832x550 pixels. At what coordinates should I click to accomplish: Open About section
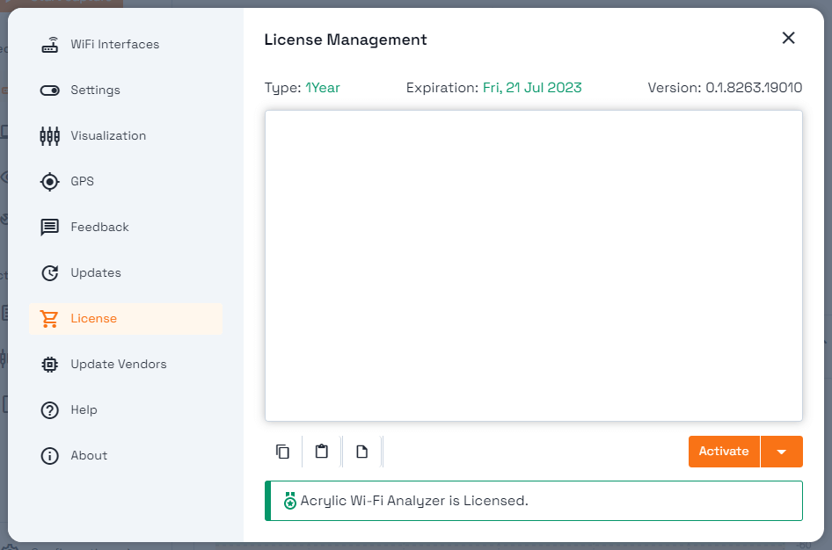126,456
